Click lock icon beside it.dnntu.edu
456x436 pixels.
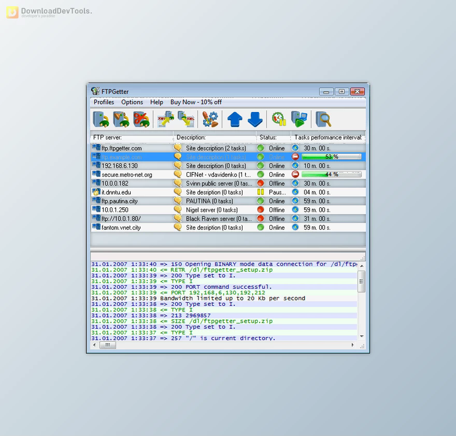[96, 192]
